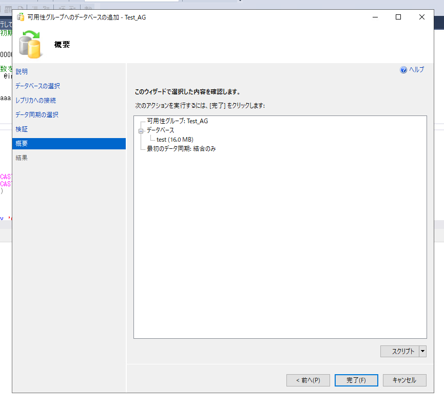Select the 結果 step in sidebar
Screen dimensions: 444x406
22,158
